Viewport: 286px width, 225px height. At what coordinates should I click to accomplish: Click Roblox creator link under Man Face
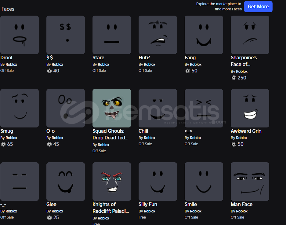[242, 211]
